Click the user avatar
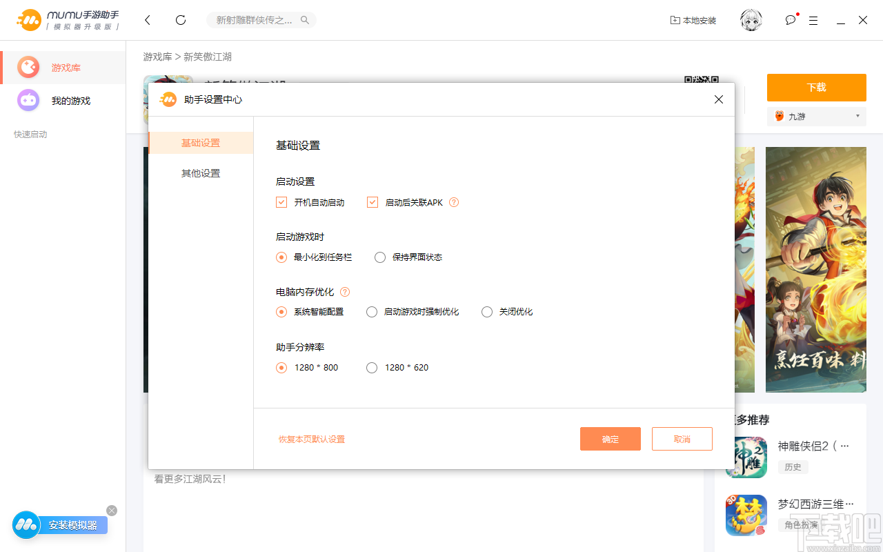883x552 pixels. 751,20
